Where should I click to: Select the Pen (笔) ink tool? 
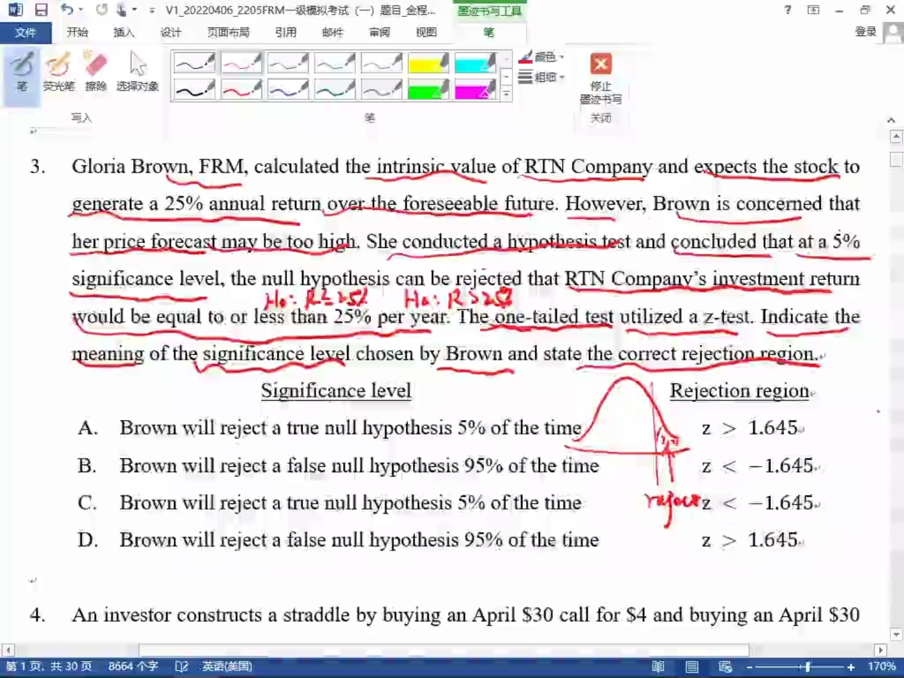22,72
